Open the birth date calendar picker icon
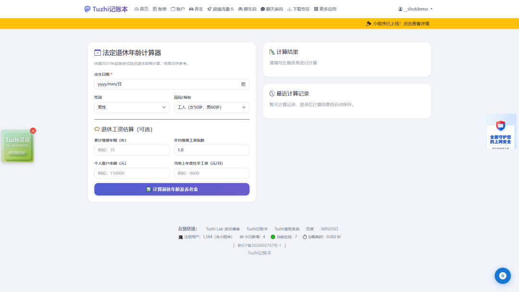Screen dimensions: 519x292 243,84
